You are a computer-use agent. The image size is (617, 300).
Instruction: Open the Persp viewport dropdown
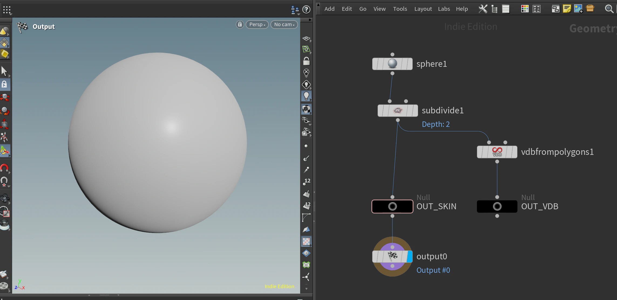pos(257,25)
